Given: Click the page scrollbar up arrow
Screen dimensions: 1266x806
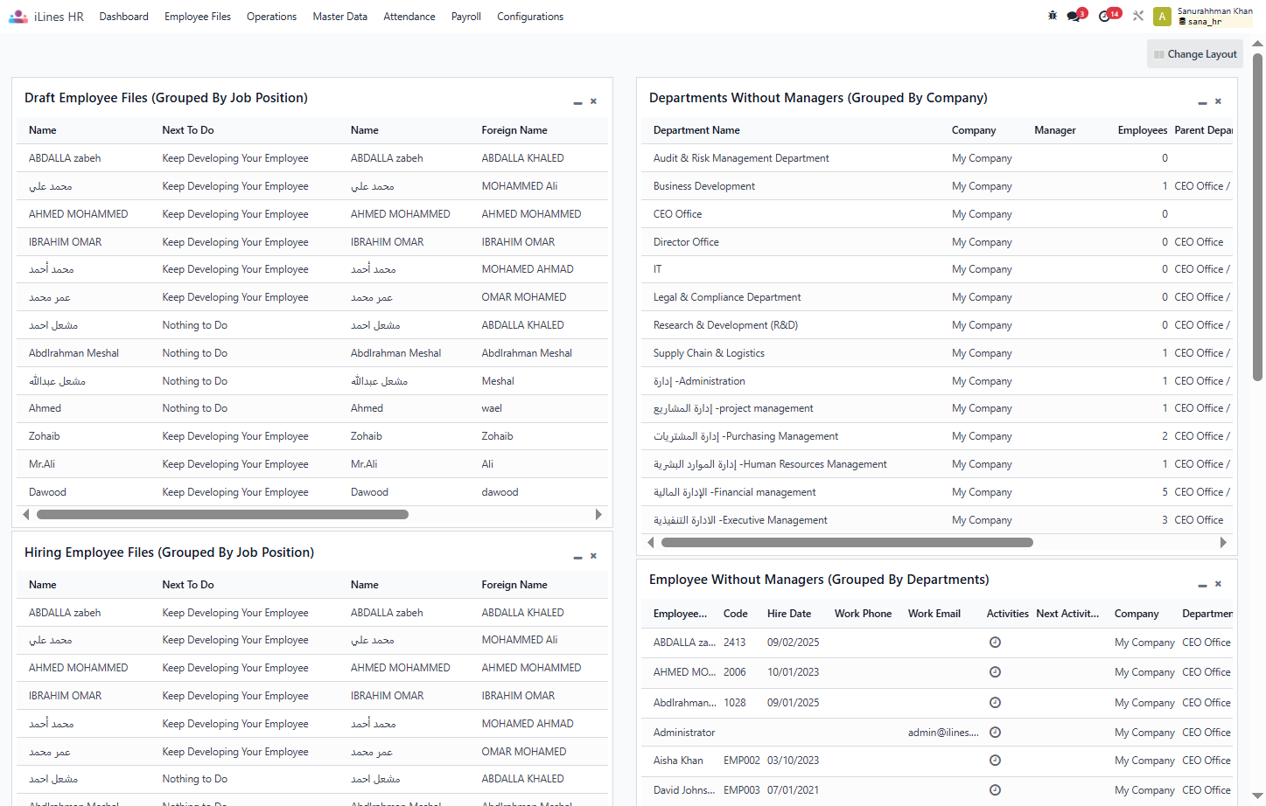Looking at the screenshot, I should [x=1257, y=43].
